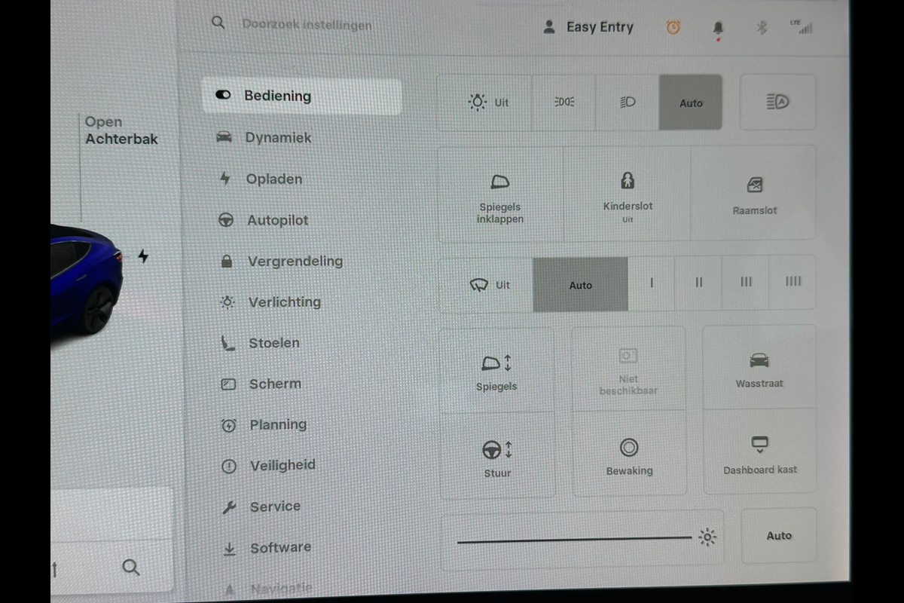904x603 pixels.
Task: Open the Vergrendeling menu item
Action: [x=295, y=262]
